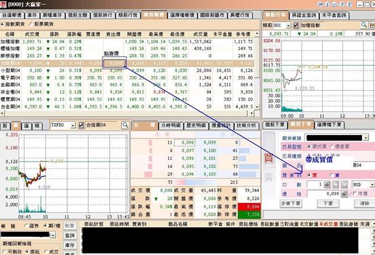Click the 下單 order button

328,203
